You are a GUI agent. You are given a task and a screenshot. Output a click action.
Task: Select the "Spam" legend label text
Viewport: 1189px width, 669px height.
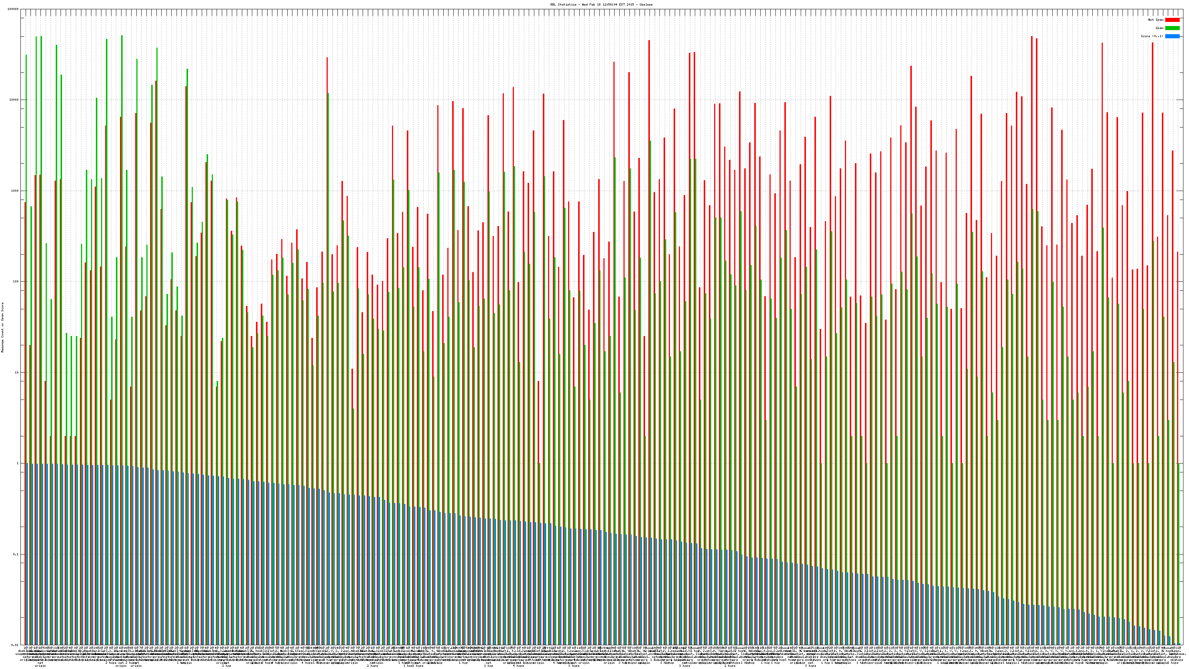point(1159,28)
